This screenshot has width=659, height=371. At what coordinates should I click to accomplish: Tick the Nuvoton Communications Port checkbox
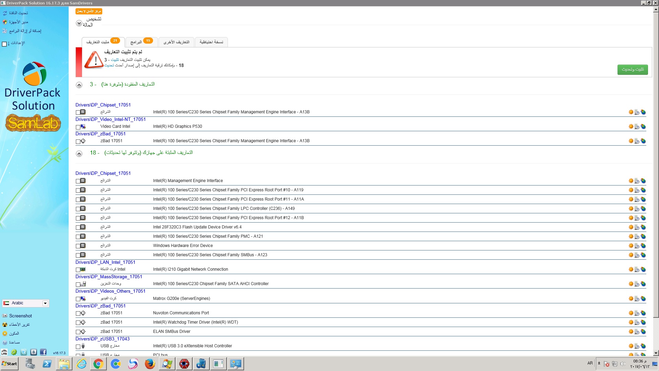(x=78, y=313)
